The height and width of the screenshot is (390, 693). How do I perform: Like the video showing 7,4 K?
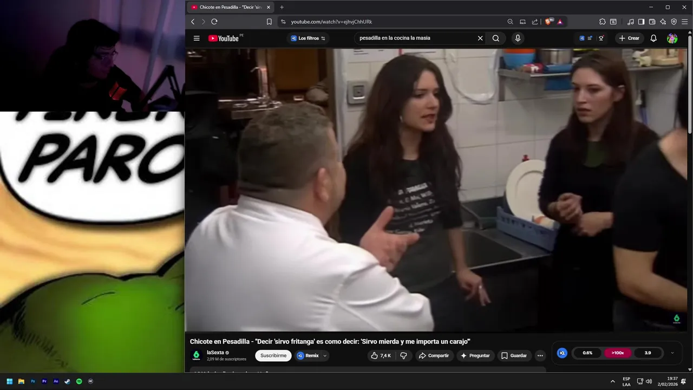pyautogui.click(x=381, y=355)
